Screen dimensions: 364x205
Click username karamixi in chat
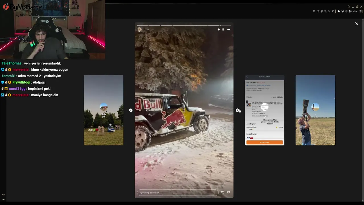pyautogui.click(x=9, y=76)
